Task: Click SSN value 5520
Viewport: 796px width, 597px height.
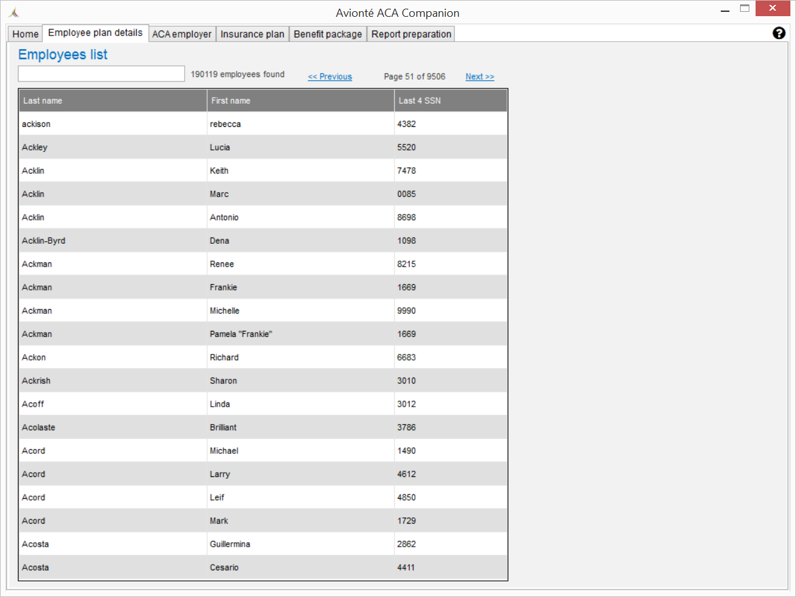Action: (x=407, y=147)
